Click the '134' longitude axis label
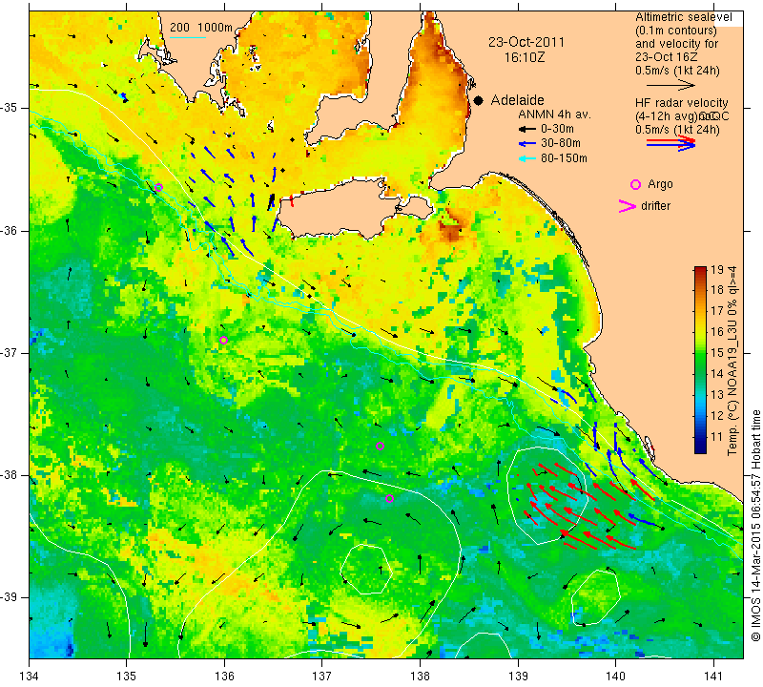Image resolution: width=763 pixels, height=687 pixels. click(x=30, y=676)
